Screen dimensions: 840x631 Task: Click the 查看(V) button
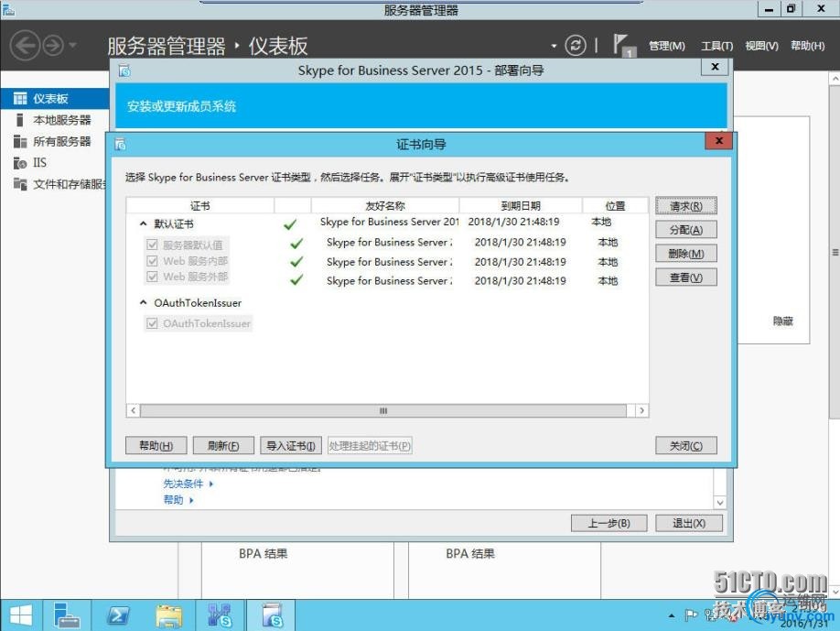[x=685, y=277]
